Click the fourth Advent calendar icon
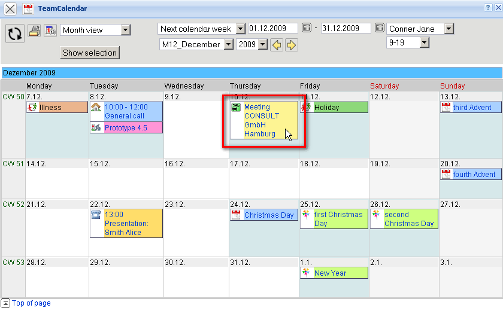 tap(446, 174)
